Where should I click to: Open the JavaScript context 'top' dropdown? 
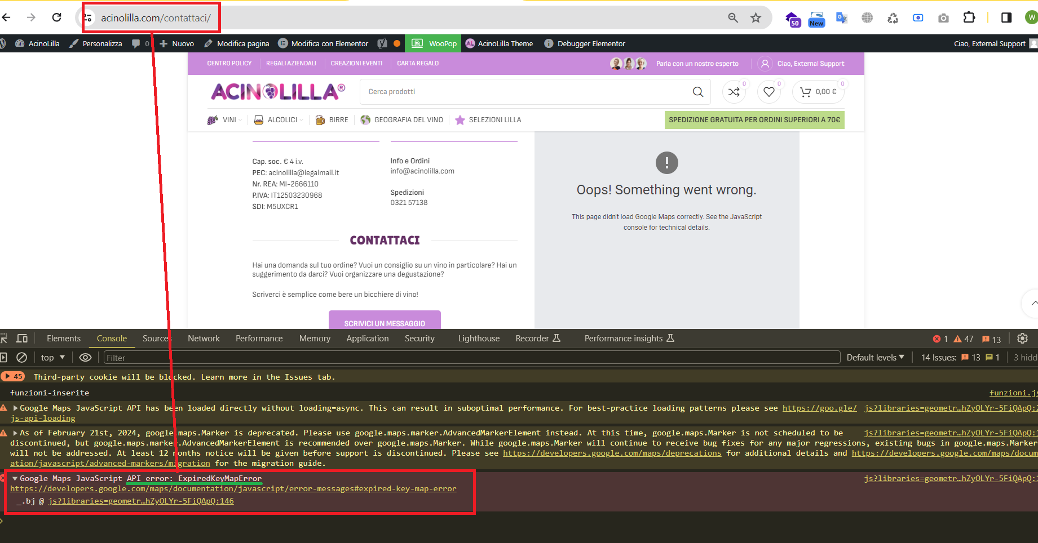(53, 358)
